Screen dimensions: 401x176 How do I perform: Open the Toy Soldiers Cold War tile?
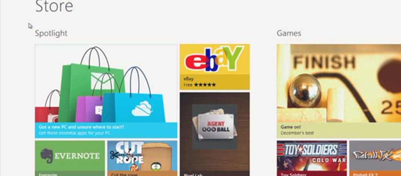click(312, 158)
